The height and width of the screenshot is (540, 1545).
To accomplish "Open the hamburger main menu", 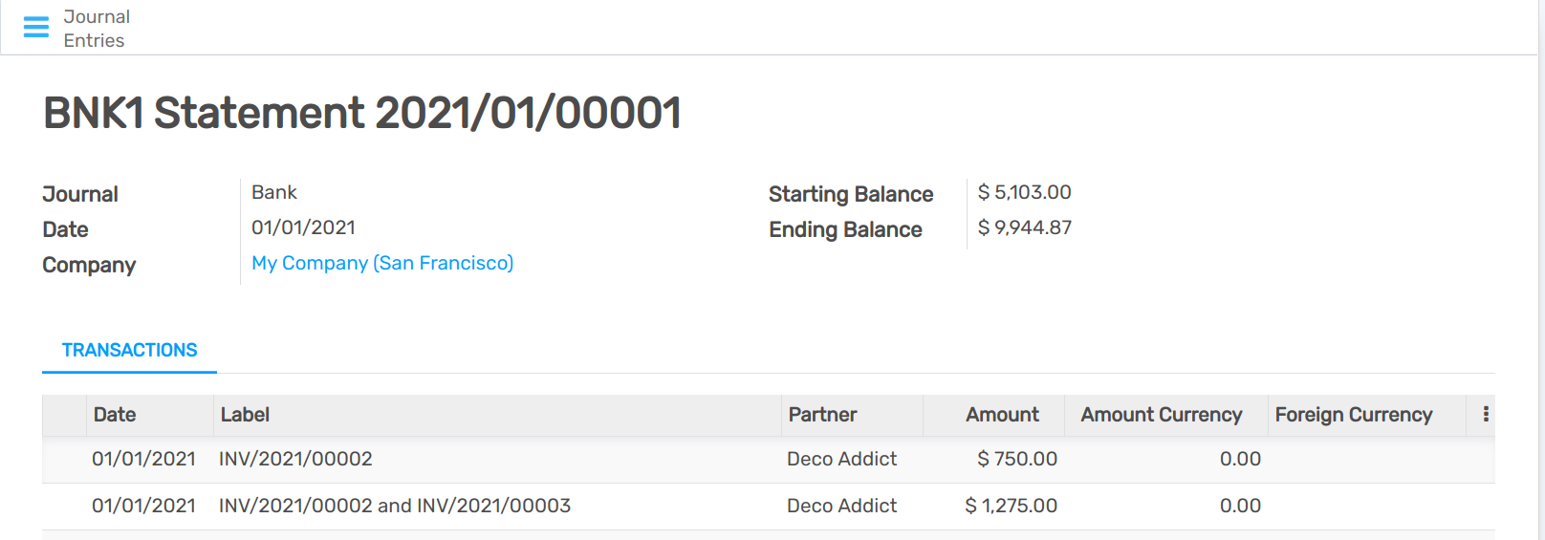I will (x=36, y=28).
